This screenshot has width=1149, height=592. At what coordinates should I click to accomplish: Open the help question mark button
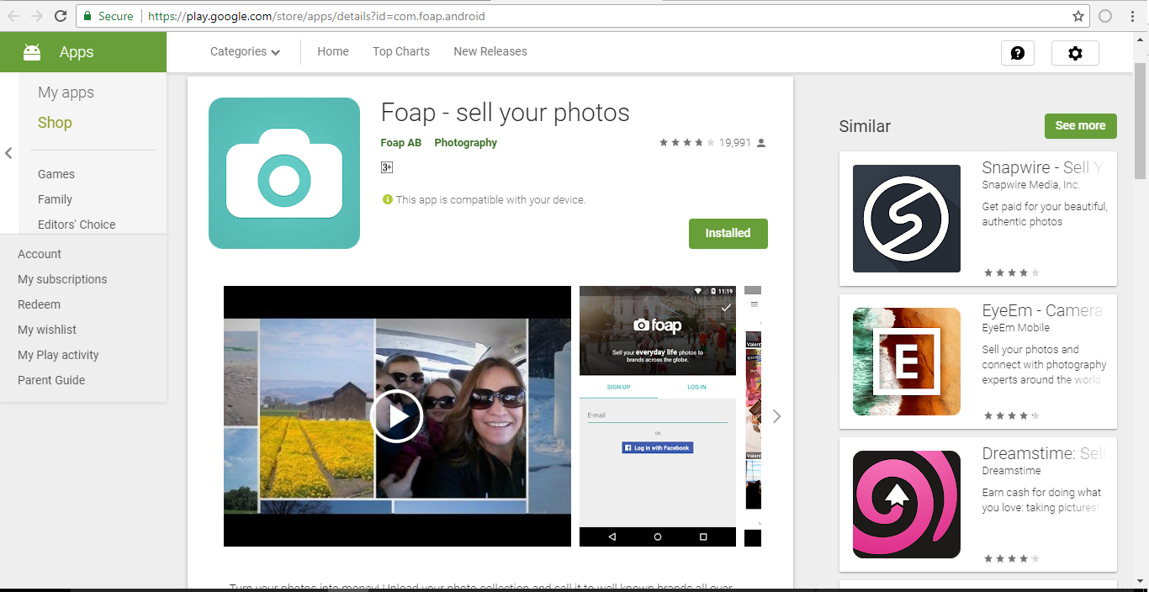[1018, 53]
